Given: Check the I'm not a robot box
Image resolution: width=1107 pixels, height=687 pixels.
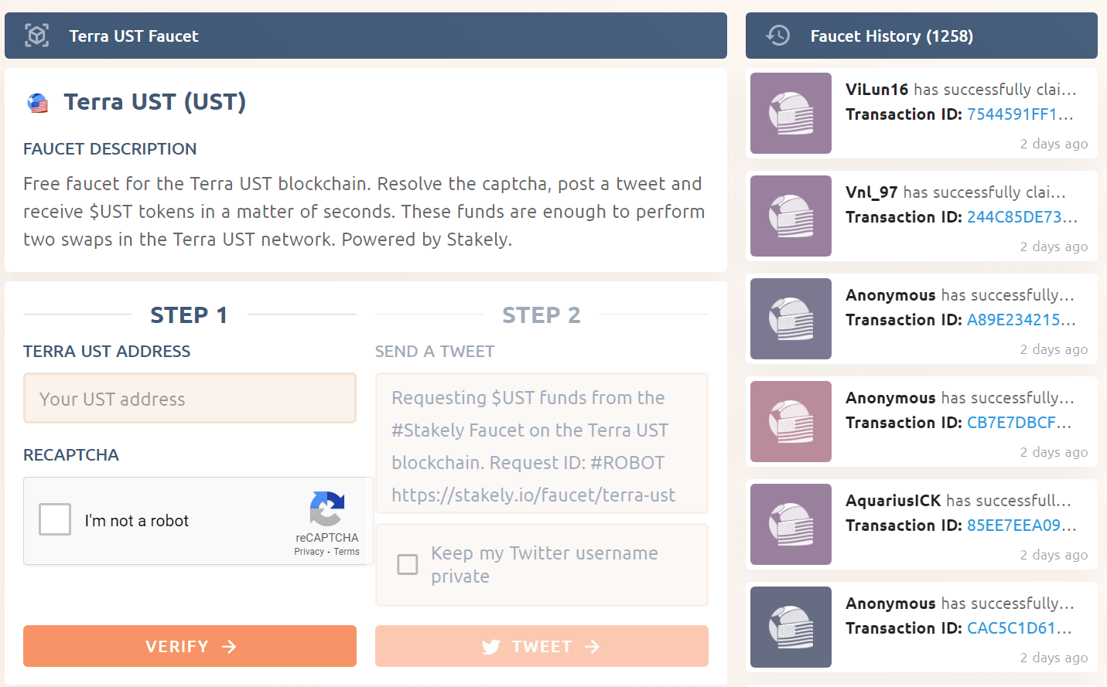Looking at the screenshot, I should tap(55, 520).
